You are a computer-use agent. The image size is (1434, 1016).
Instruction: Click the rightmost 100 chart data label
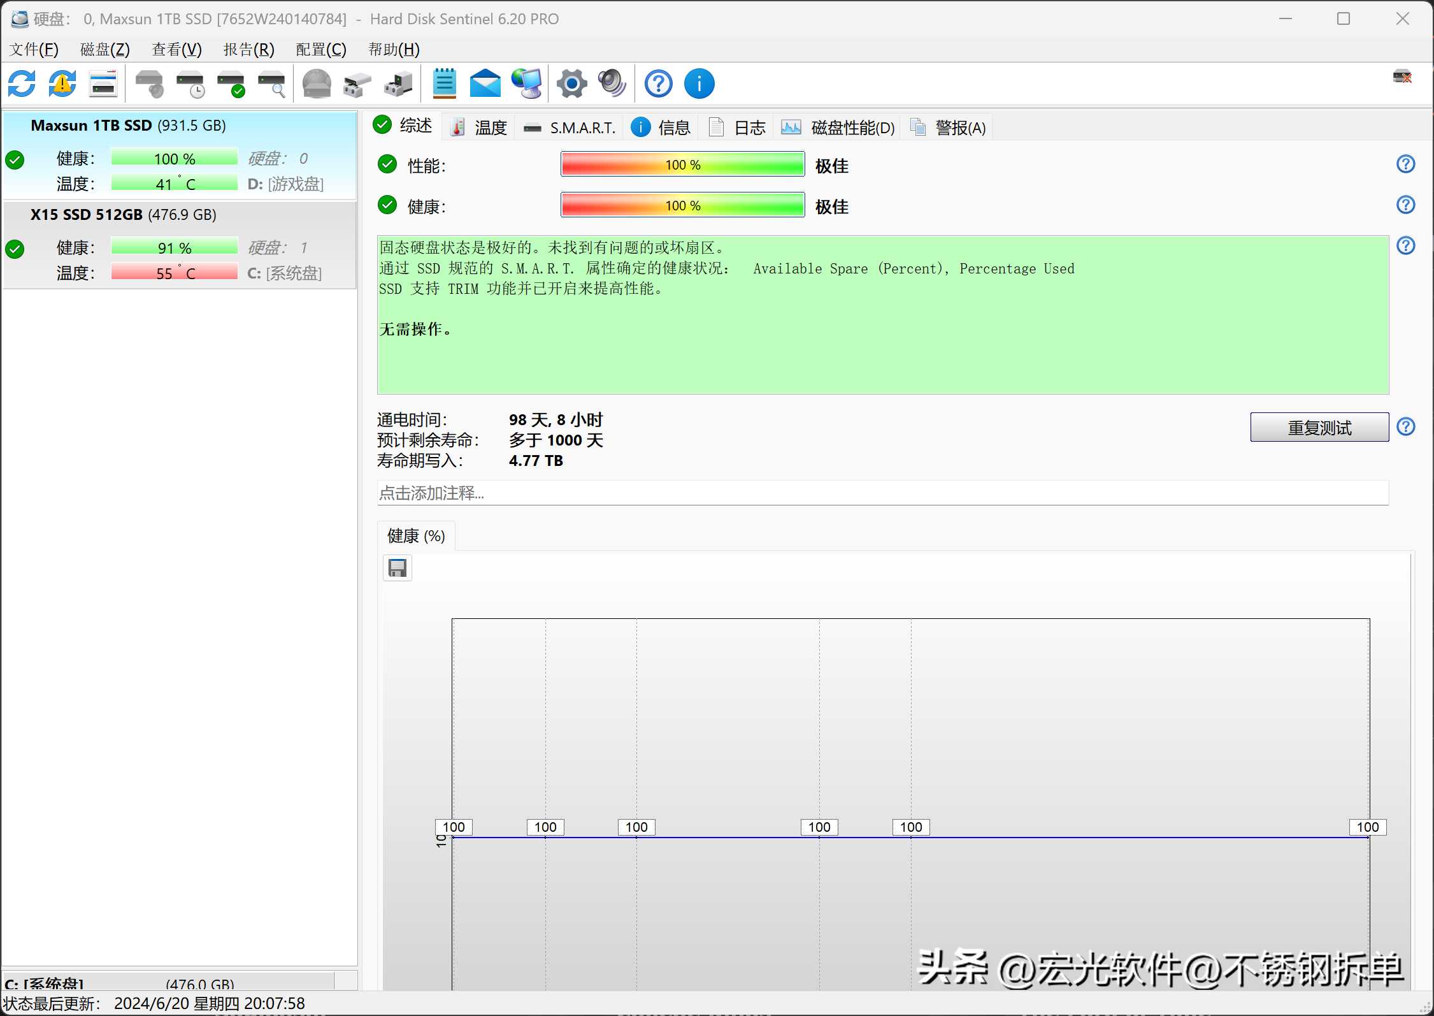(1368, 827)
